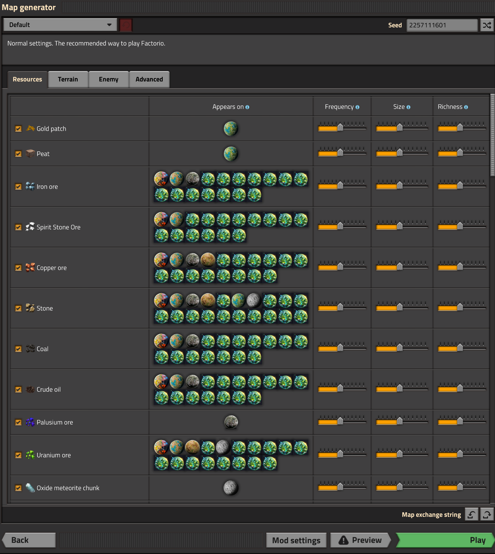Click the planet icon in Peat row

(x=231, y=153)
